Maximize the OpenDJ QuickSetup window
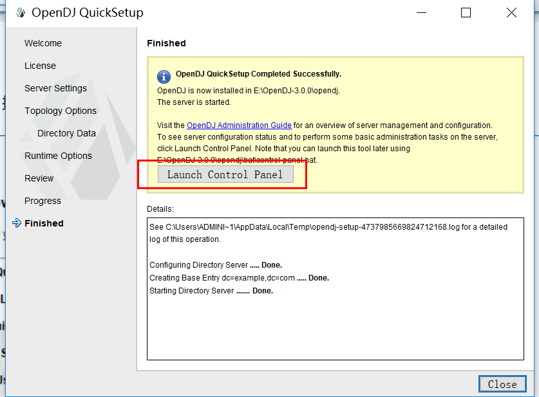Image resolution: width=539 pixels, height=397 pixels. coord(466,13)
